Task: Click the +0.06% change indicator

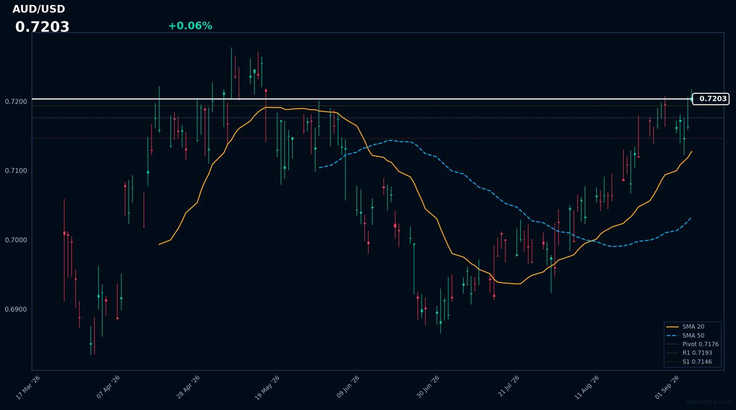Action: 190,26
